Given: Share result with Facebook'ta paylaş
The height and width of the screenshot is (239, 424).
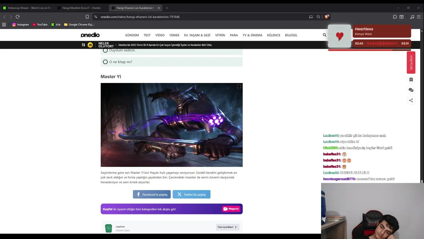Looking at the screenshot, I should [152, 195].
